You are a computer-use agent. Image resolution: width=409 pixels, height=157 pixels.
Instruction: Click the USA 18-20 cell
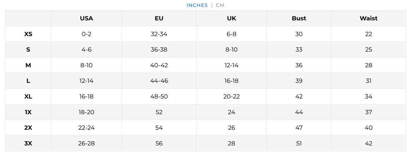click(x=87, y=112)
